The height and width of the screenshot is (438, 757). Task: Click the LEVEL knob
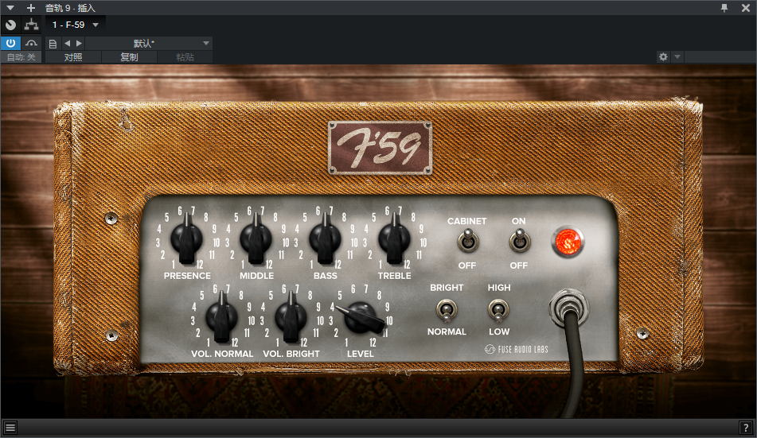point(361,318)
